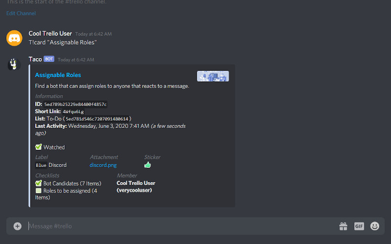Viewport: 391px width, 244px height.
Task: Focus the Message #trello input field
Action: pyautogui.click(x=182, y=226)
